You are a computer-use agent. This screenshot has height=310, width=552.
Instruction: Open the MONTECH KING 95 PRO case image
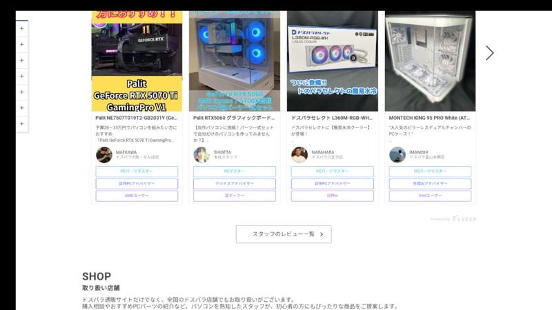coord(430,61)
